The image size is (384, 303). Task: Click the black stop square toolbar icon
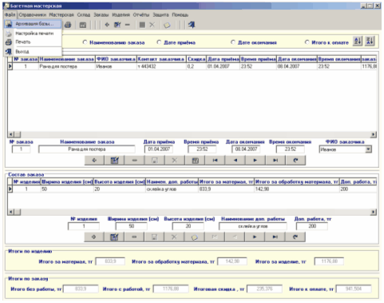click(x=142, y=25)
